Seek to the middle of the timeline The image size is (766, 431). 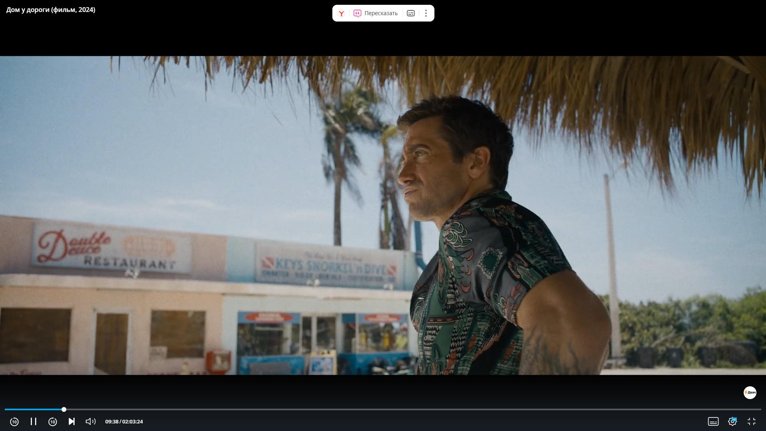383,409
